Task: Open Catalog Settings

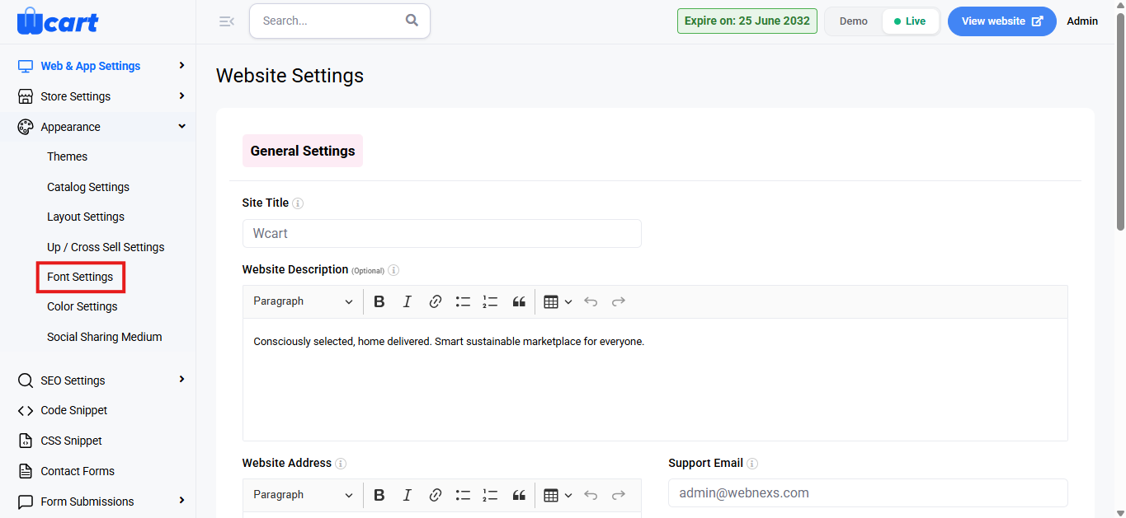Action: [x=88, y=187]
